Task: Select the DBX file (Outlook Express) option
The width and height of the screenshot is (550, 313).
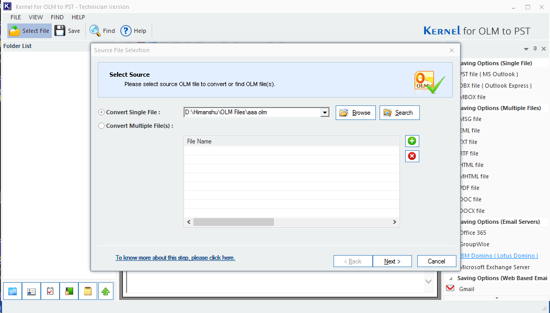Action: pyautogui.click(x=496, y=86)
